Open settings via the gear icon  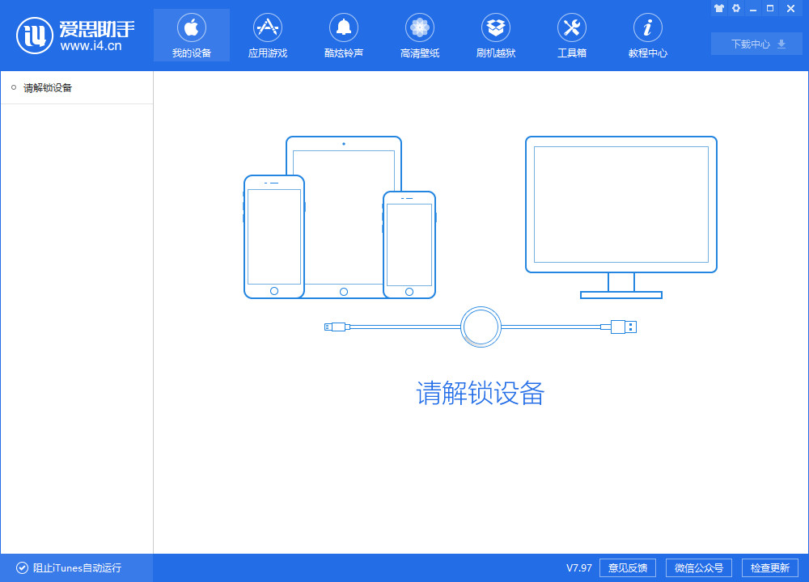coord(735,8)
